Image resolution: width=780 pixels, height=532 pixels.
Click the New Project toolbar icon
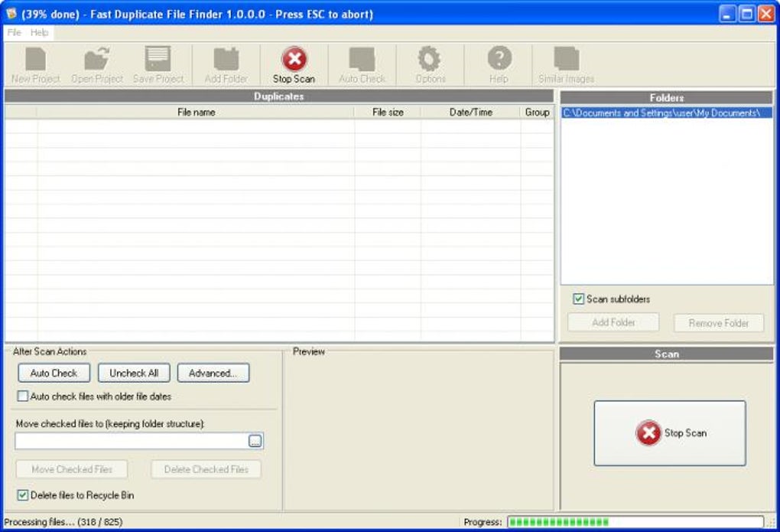tap(35, 65)
